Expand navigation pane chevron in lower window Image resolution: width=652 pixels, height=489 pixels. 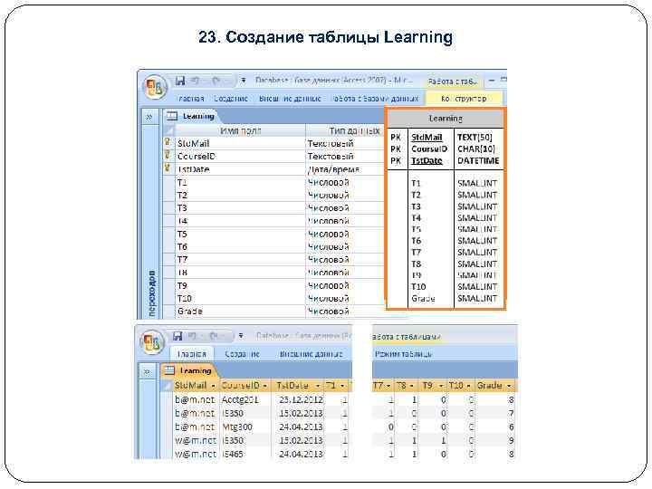tap(147, 371)
